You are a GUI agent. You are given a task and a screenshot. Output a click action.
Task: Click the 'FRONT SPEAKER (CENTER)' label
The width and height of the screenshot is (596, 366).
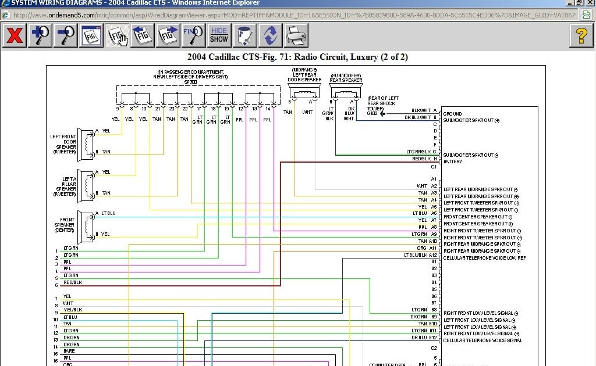[65, 225]
